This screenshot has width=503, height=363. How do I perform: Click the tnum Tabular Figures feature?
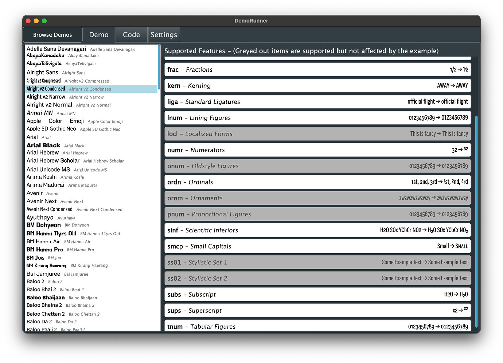[x=317, y=326]
